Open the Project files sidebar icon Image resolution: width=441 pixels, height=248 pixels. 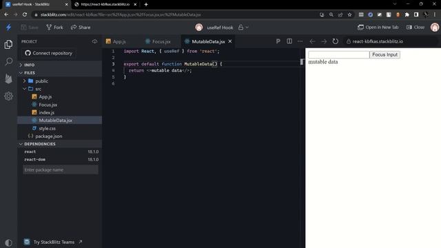click(8, 44)
